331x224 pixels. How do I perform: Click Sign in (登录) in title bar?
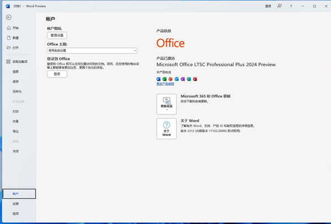(268, 6)
